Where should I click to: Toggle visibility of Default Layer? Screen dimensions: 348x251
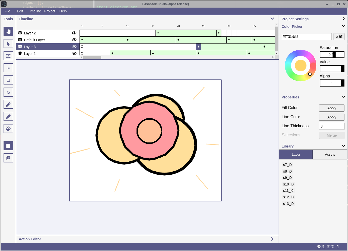(x=74, y=40)
